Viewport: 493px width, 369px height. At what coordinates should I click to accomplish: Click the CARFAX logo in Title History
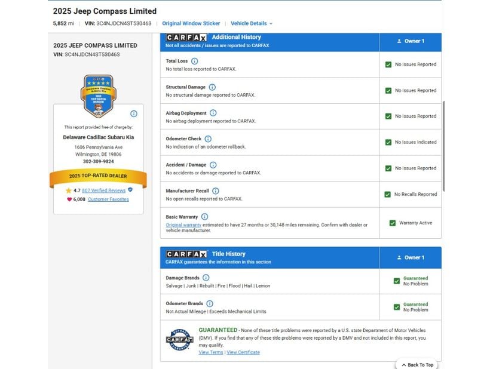click(186, 254)
